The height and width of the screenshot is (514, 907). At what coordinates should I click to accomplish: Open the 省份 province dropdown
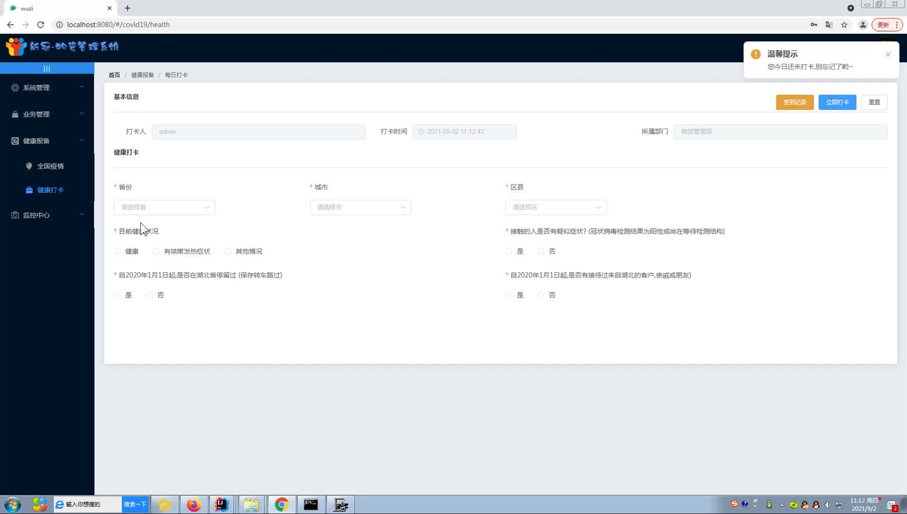point(164,207)
